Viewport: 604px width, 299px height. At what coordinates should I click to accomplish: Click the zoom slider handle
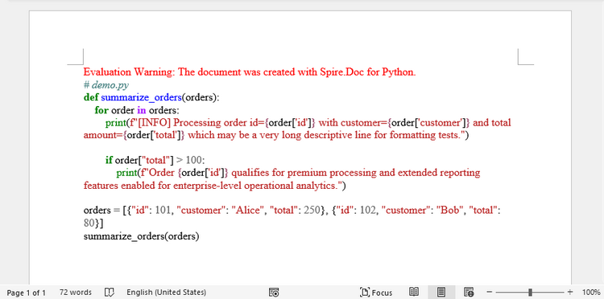(531, 292)
